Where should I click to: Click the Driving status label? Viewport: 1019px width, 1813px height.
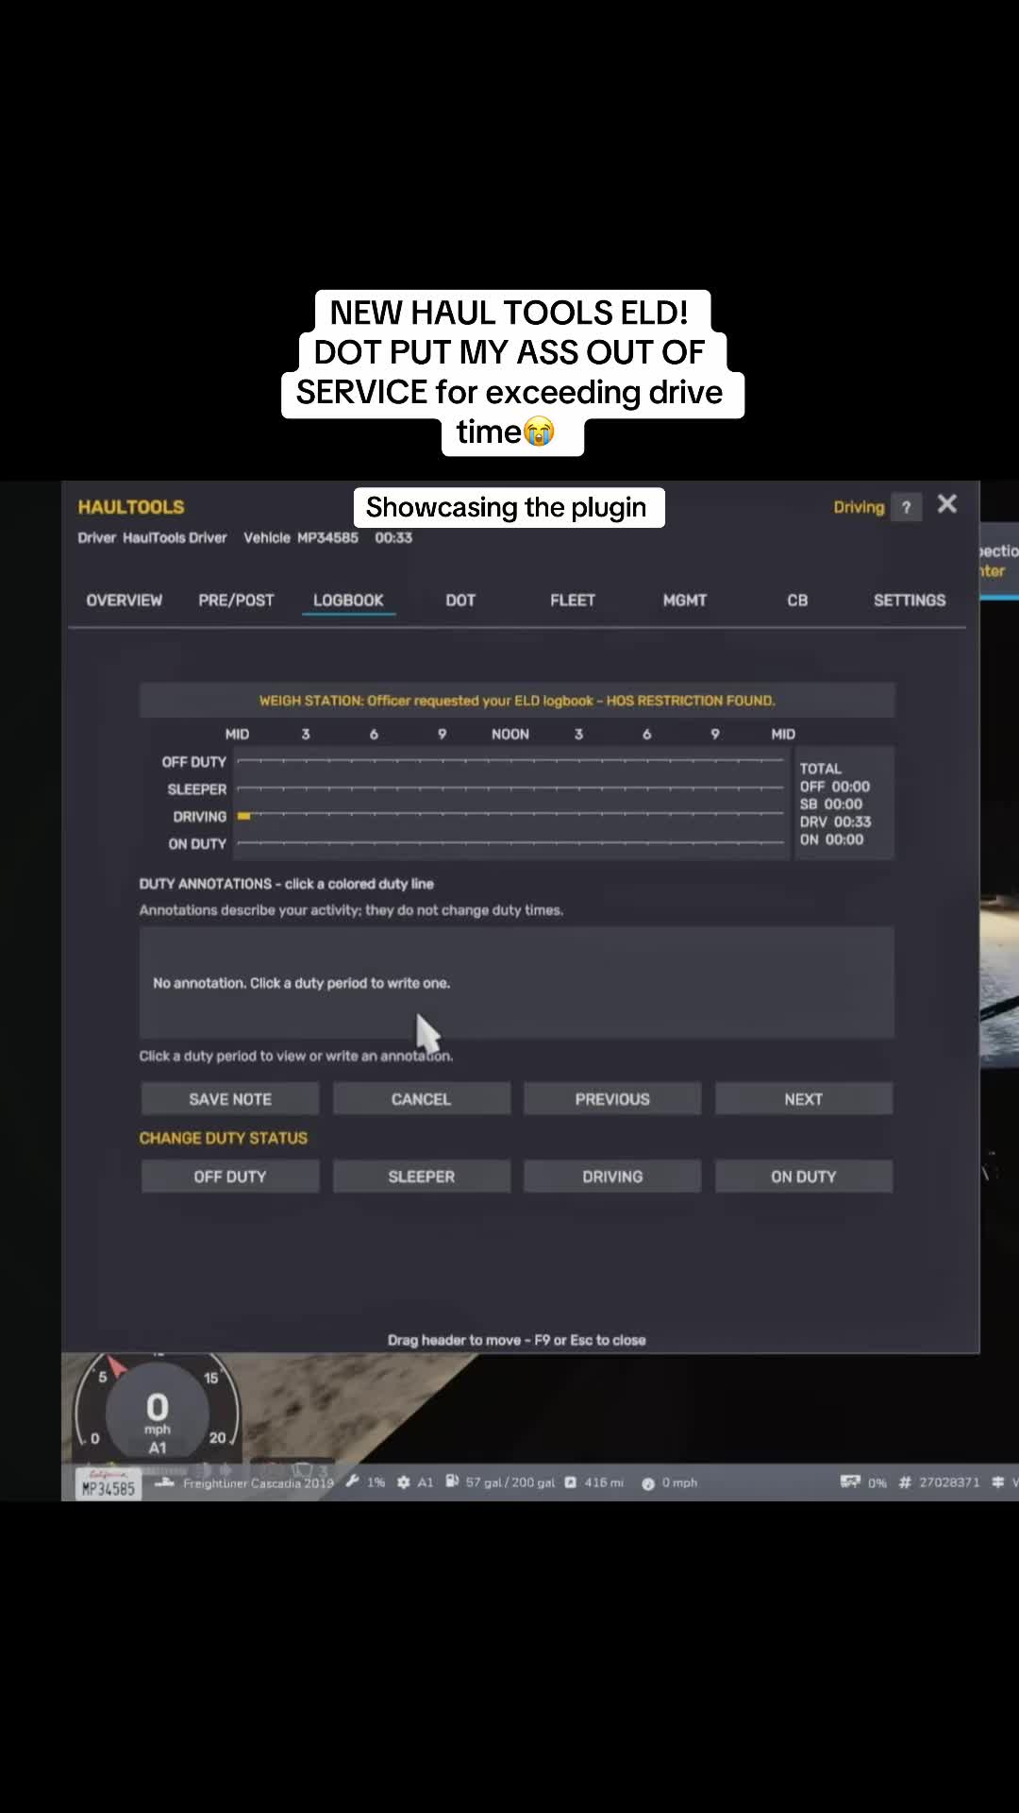[859, 507]
